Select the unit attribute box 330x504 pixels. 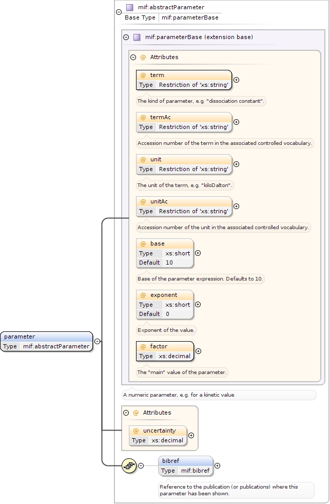[x=184, y=164]
